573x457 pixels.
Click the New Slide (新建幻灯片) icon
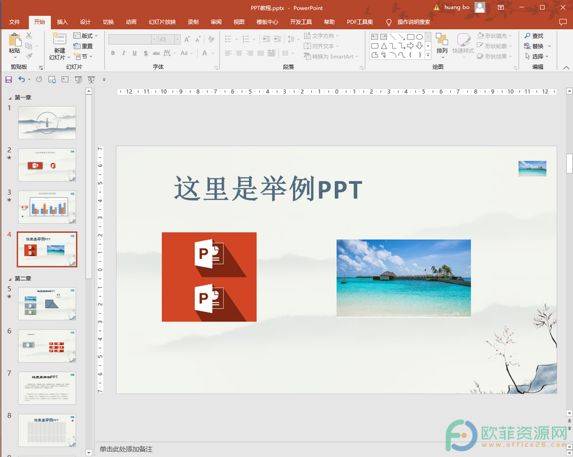(59, 39)
